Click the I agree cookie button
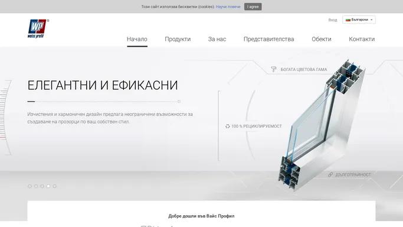The height and width of the screenshot is (227, 403). 253,7
